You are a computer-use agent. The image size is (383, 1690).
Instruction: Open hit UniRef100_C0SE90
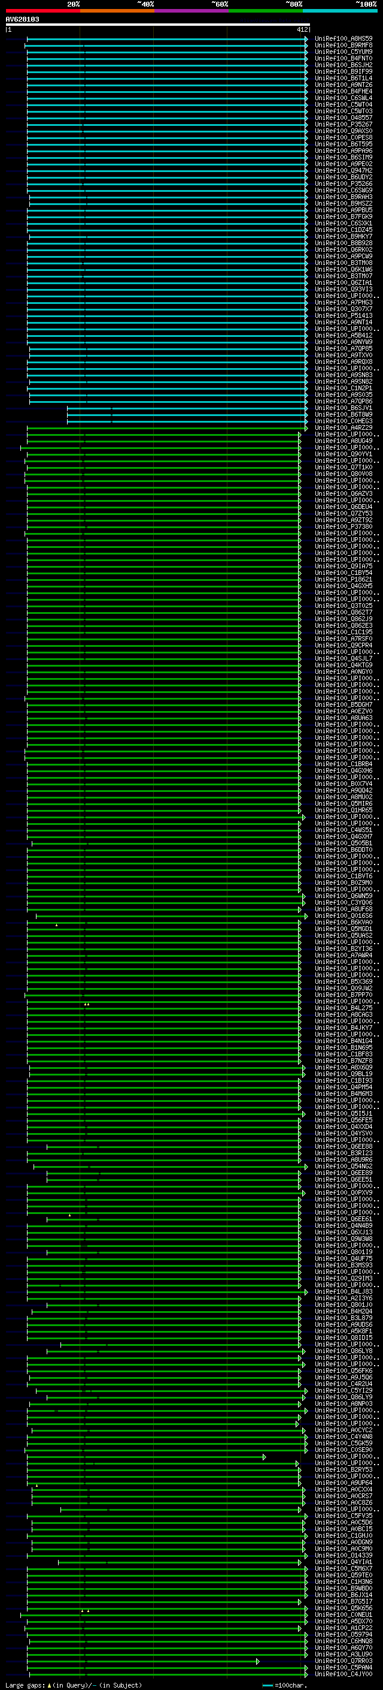coord(343,1450)
